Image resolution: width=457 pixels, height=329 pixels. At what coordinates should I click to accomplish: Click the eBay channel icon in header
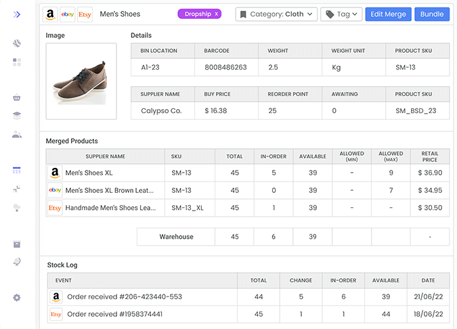(68, 14)
